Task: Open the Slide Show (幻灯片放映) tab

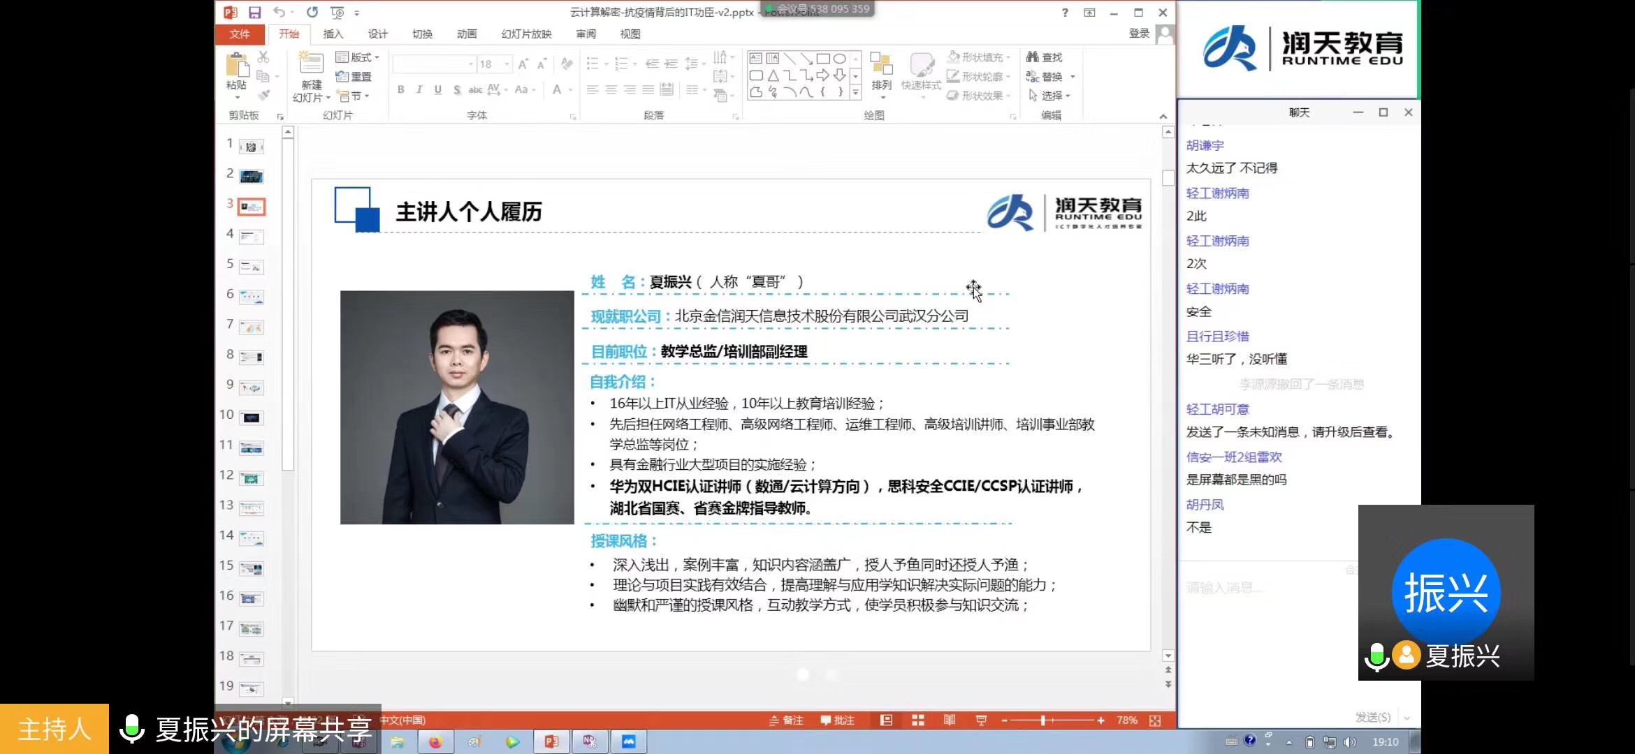Action: pos(526,34)
